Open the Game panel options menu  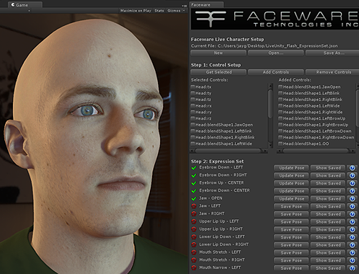[185, 6]
